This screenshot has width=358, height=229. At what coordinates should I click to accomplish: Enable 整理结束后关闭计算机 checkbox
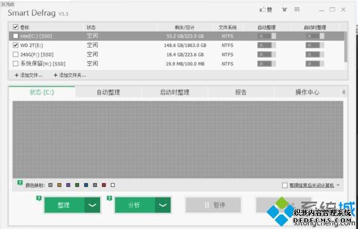(285, 186)
